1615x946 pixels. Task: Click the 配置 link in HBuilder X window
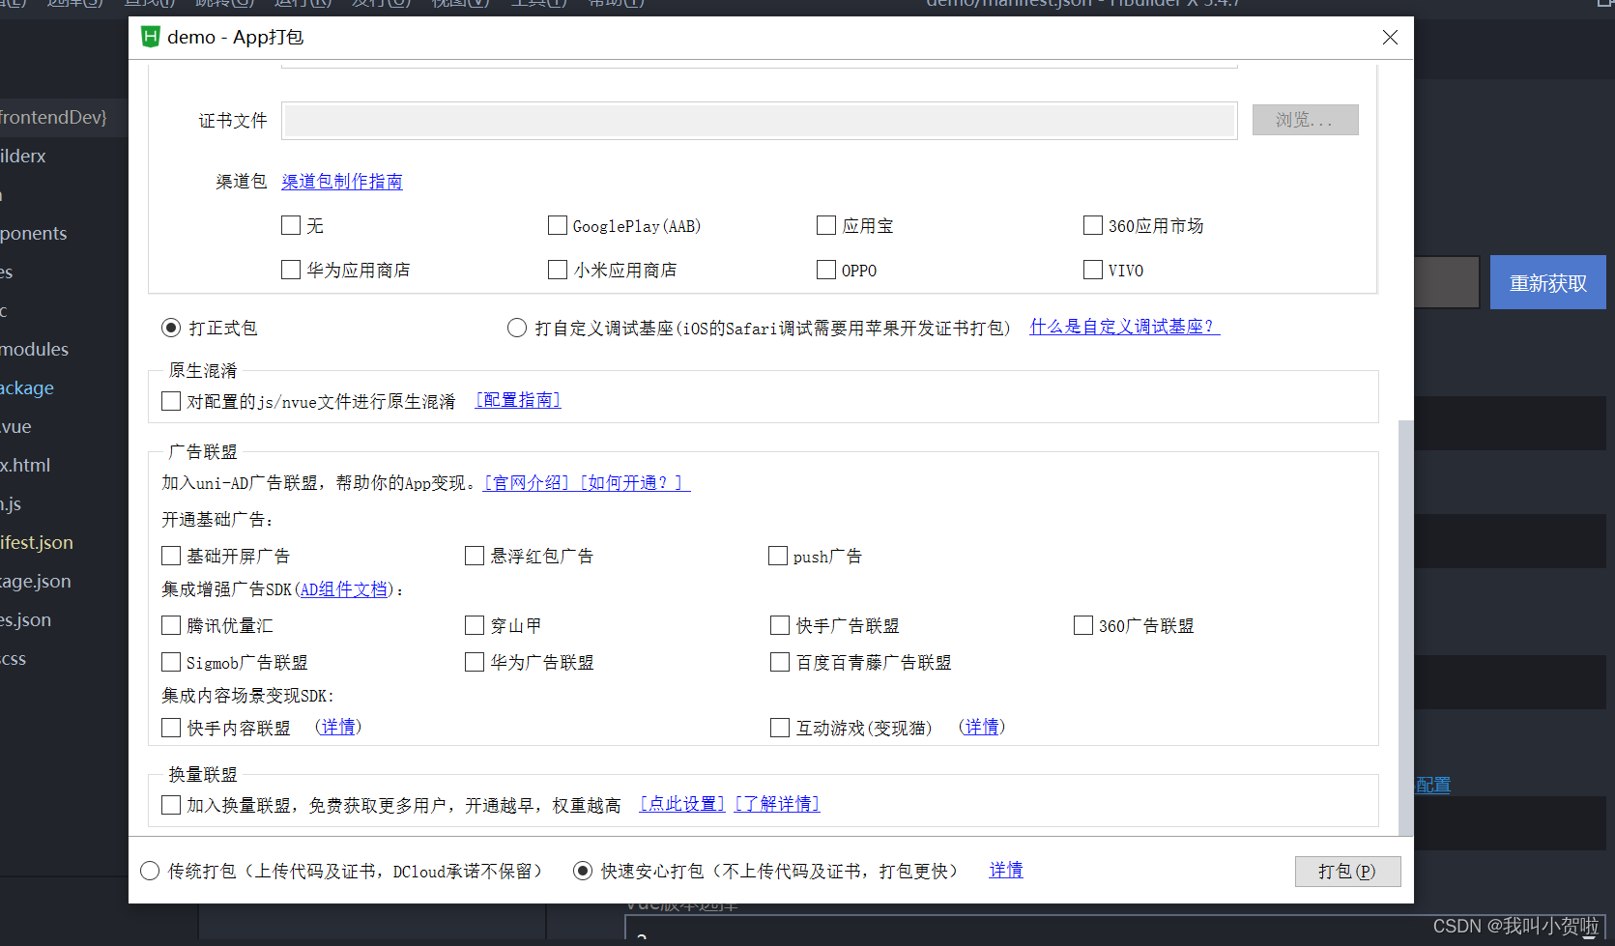(1432, 785)
